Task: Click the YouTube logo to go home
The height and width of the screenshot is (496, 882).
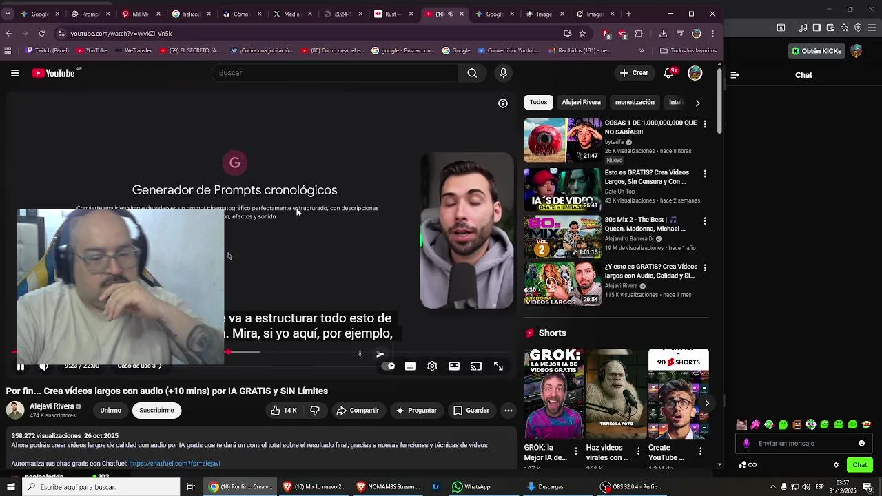Action: [54, 73]
